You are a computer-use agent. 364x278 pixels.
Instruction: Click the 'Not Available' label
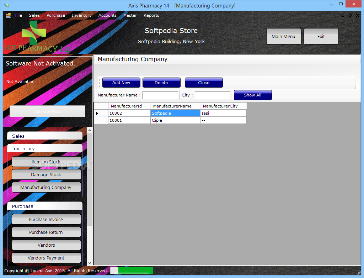[20, 82]
